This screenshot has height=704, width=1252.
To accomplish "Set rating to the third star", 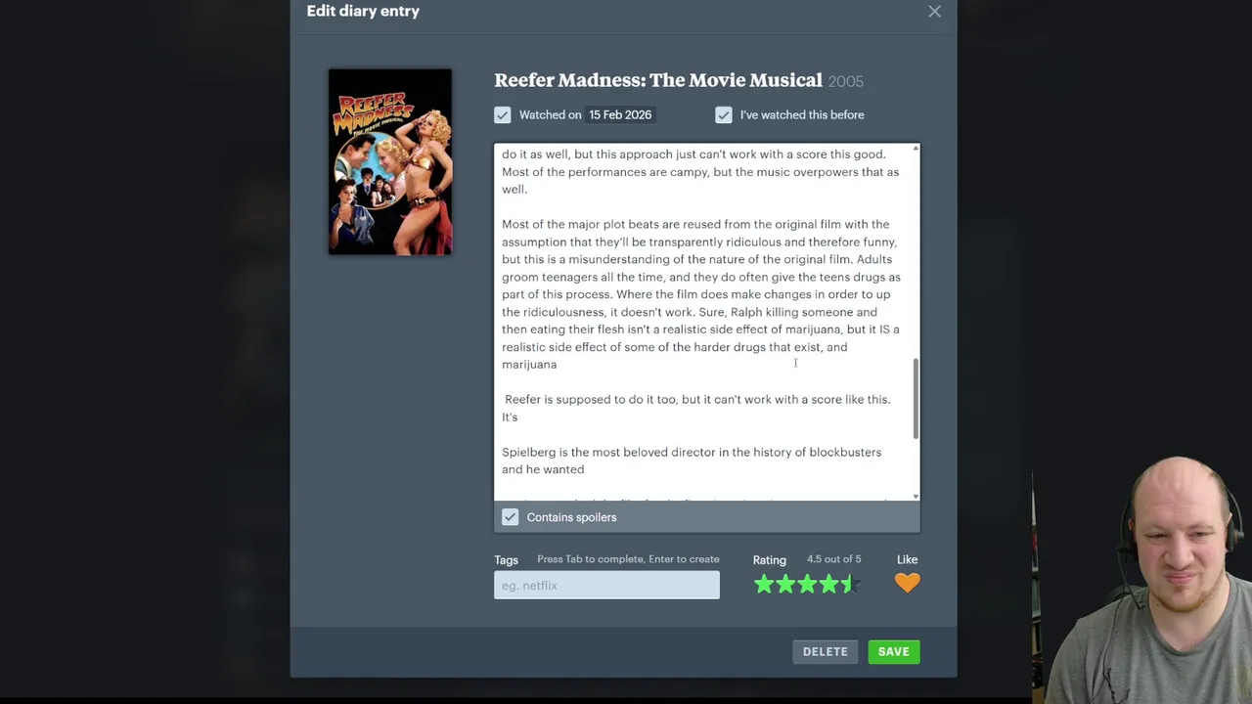I will (807, 584).
